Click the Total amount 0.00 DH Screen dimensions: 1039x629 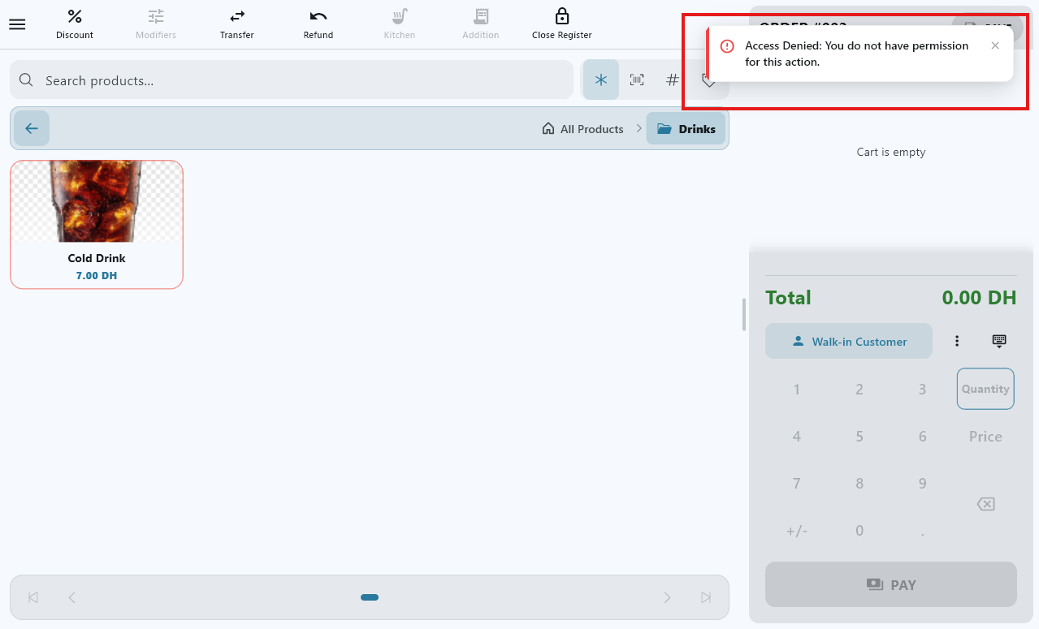point(979,298)
